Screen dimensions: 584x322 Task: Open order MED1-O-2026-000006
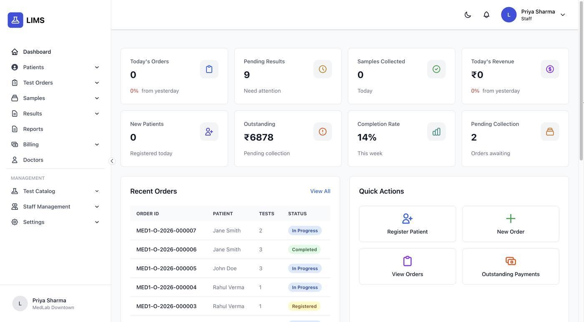point(166,249)
